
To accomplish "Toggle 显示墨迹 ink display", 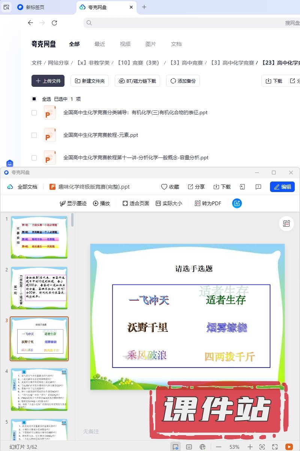I will tap(73, 203).
